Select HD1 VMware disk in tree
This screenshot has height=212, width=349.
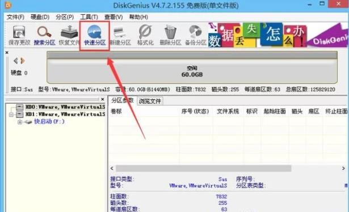[65, 115]
